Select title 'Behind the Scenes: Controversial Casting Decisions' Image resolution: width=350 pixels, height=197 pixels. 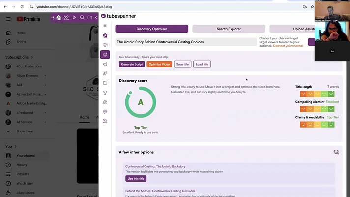pos(160,191)
